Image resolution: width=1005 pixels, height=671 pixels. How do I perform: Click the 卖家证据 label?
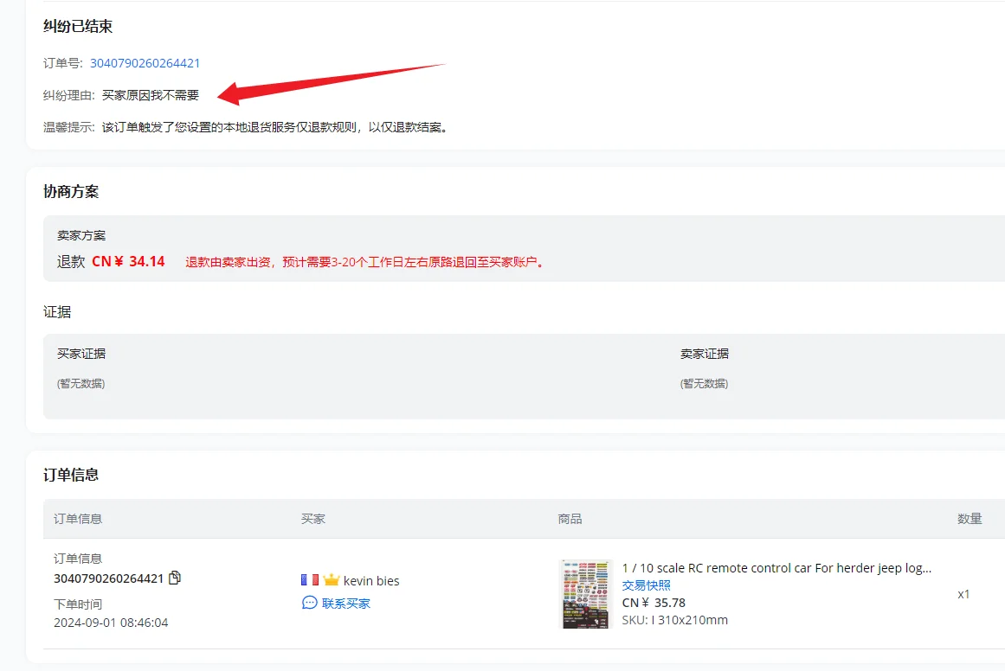pos(705,354)
